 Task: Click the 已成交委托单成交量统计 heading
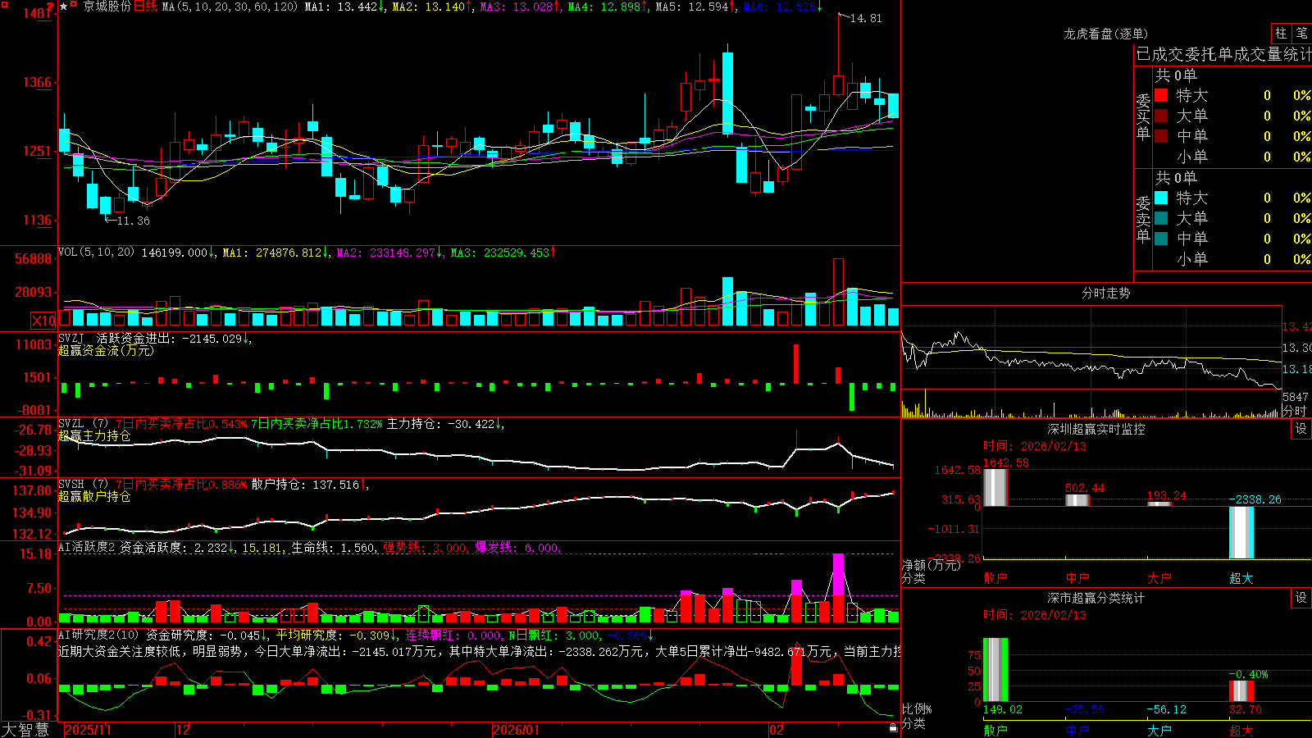click(x=1223, y=54)
